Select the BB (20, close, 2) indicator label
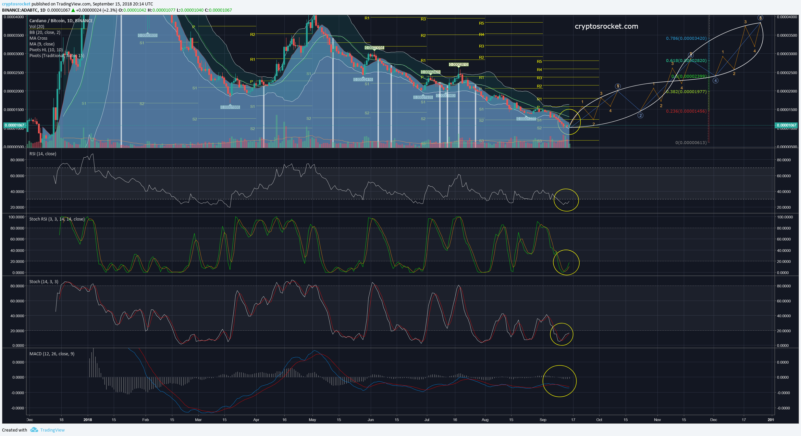This screenshot has height=436, width=801. pyautogui.click(x=45, y=32)
